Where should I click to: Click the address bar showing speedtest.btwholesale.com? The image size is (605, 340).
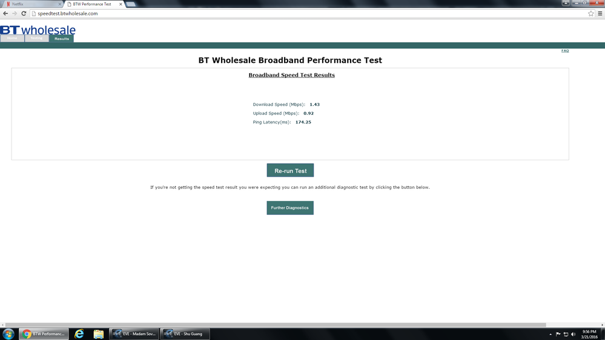[309, 13]
